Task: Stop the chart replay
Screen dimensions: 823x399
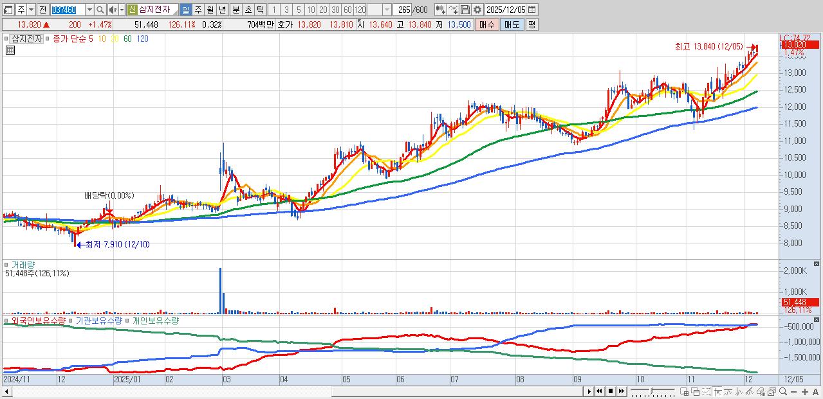Action: click(611, 391)
